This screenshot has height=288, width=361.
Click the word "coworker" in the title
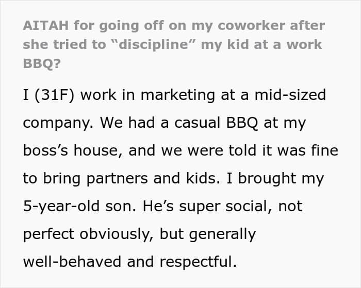pyautogui.click(x=251, y=25)
